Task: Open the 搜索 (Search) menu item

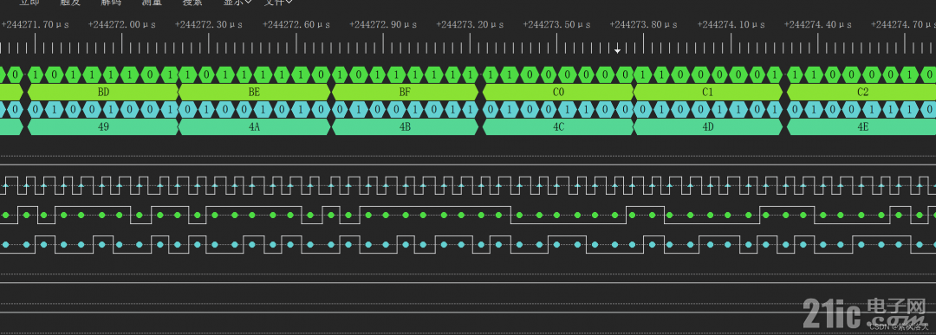Action: coord(192,3)
